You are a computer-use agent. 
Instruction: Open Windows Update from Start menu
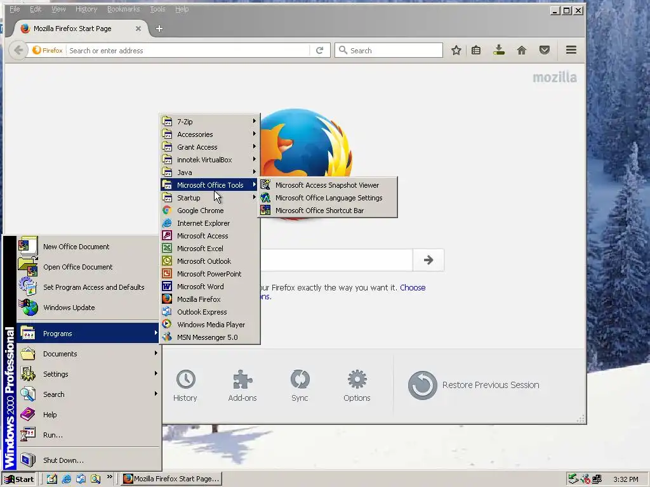[88, 308]
